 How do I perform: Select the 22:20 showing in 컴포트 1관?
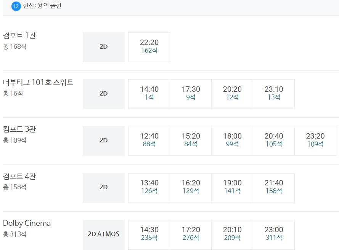[149, 47]
